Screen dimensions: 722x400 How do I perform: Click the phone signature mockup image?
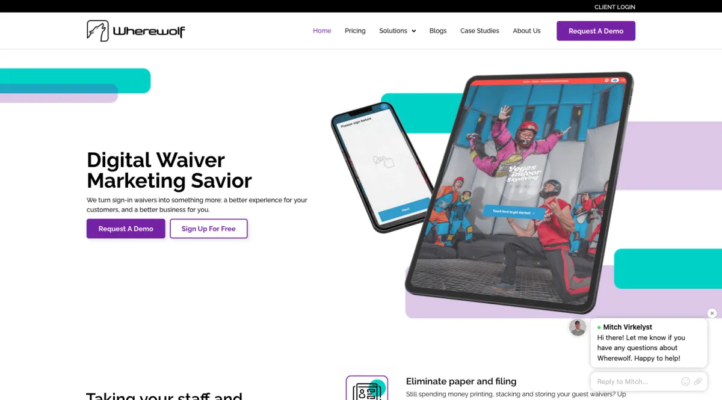coord(382,167)
